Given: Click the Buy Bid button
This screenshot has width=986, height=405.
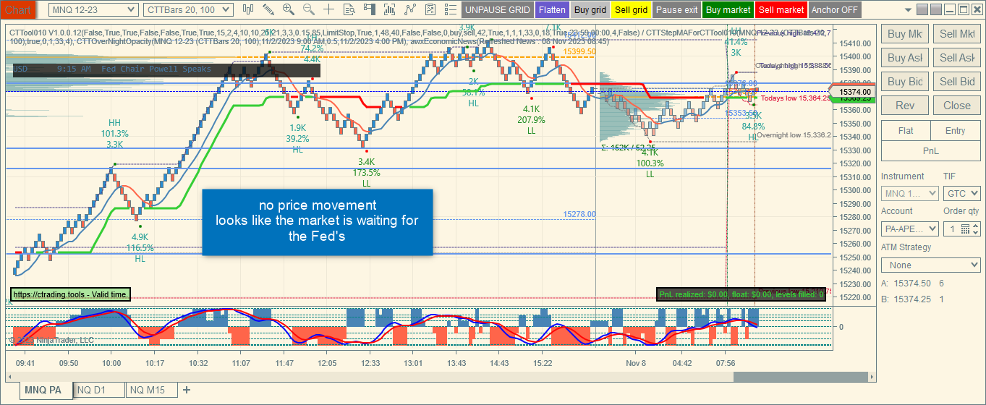Looking at the screenshot, I should pos(905,82).
